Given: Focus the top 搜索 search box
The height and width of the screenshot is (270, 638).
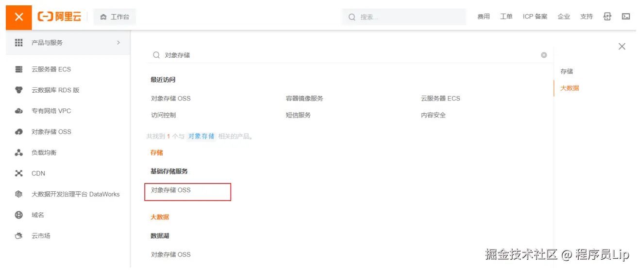Looking at the screenshot, I should pos(404,17).
